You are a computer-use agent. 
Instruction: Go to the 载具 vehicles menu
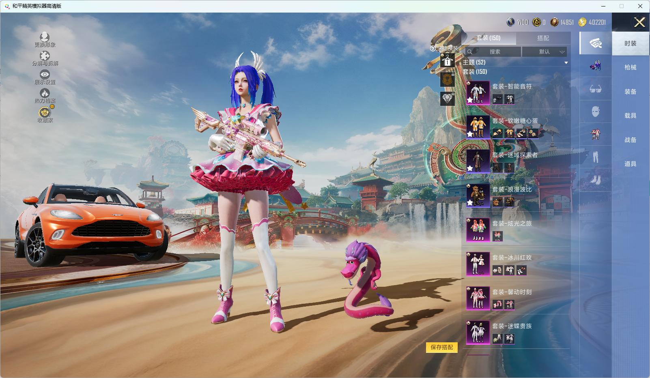coord(630,116)
